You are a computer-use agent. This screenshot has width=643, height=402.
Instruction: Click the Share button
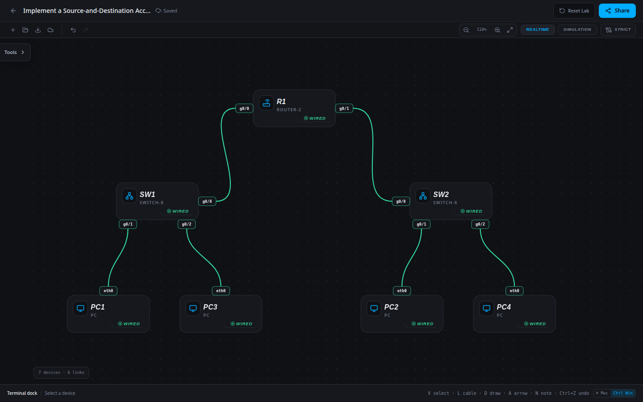(617, 11)
